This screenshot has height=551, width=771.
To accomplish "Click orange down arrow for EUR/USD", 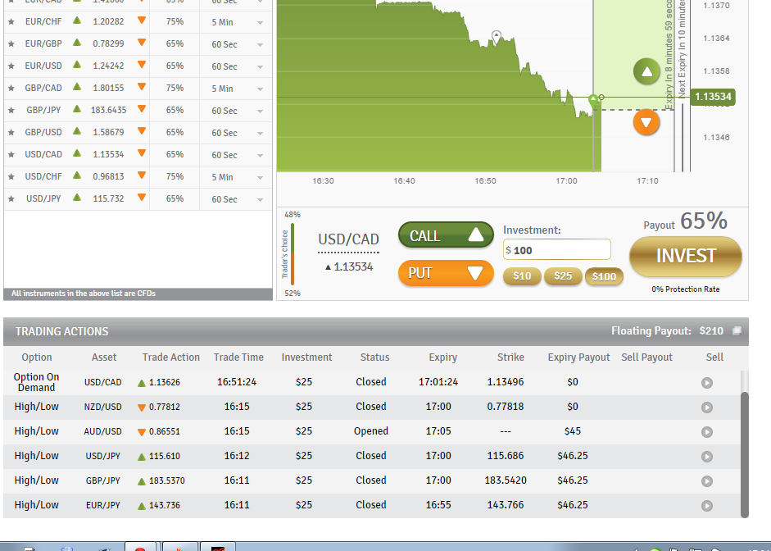I will click(x=142, y=65).
